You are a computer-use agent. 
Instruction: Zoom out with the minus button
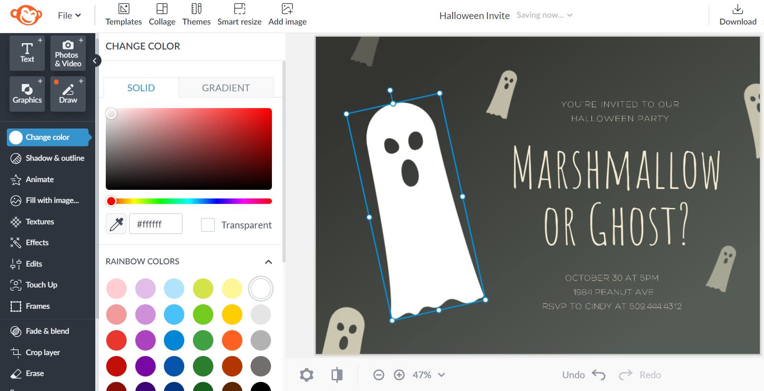tap(379, 375)
